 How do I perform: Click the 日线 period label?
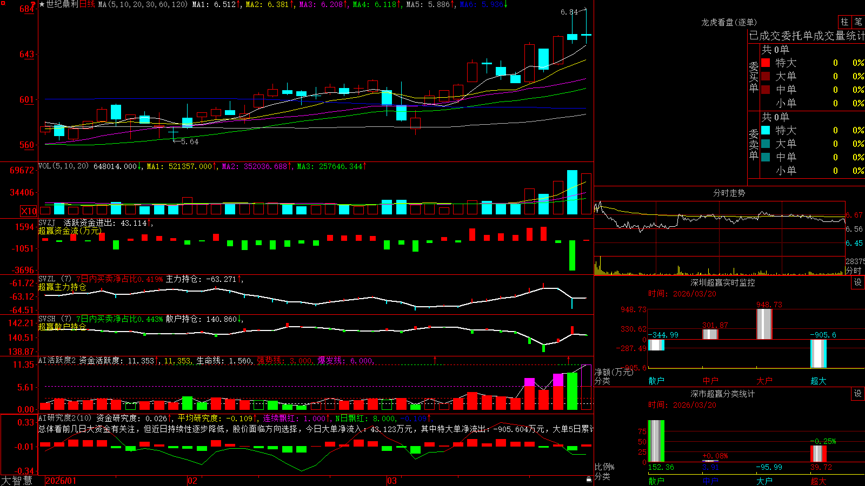point(87,4)
